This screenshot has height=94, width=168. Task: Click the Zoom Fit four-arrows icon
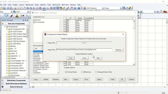(40, 8)
